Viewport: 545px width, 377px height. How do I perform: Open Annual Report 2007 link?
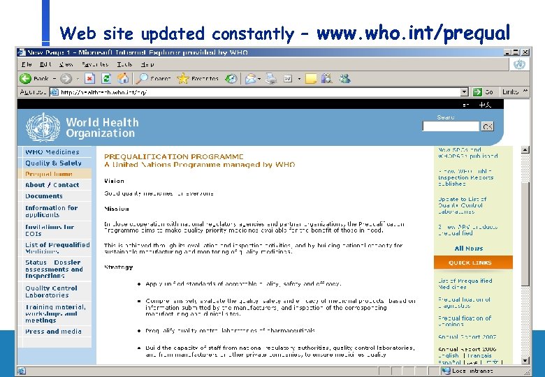click(x=467, y=337)
